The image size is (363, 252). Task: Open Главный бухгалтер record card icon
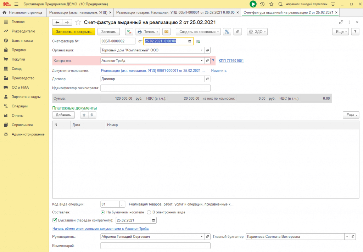coord(353,237)
